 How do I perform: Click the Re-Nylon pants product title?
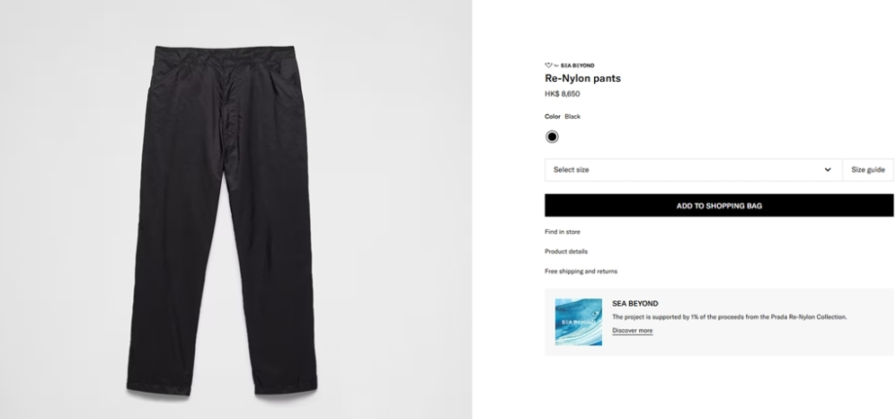[x=582, y=78]
